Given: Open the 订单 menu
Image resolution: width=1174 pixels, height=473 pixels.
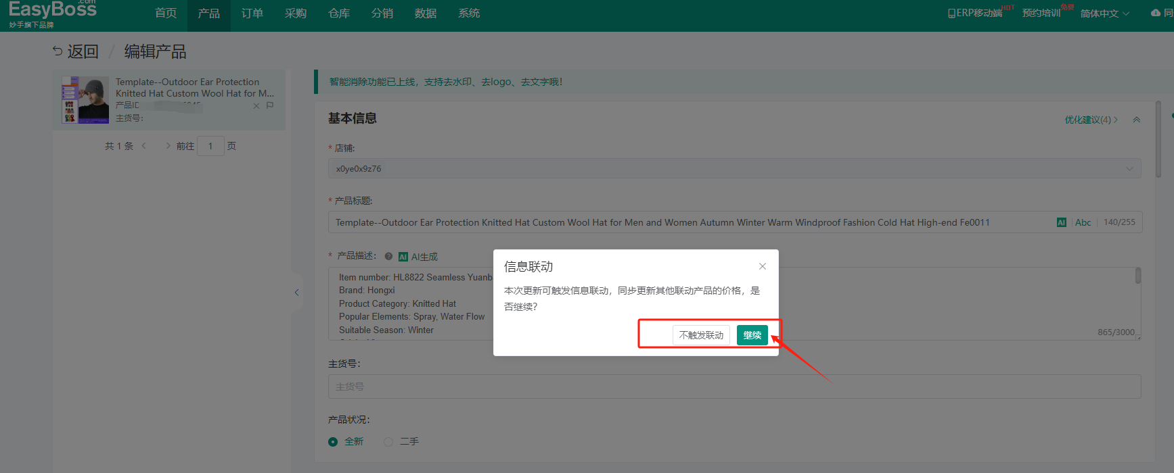Looking at the screenshot, I should 252,14.
